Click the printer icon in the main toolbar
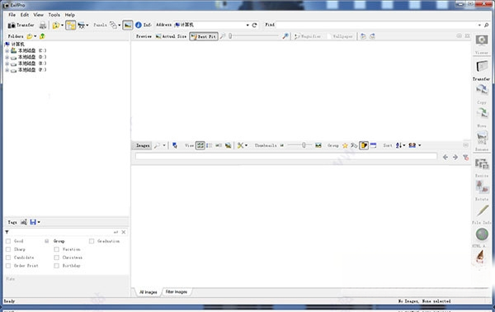The width and height of the screenshot is (495, 312). (x=43, y=26)
